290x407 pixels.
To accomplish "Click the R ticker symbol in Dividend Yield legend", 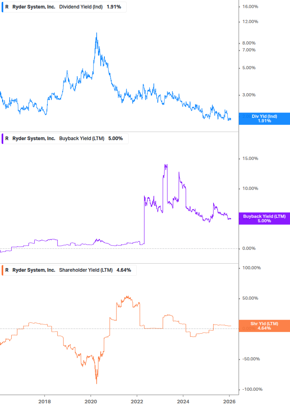I will 7,7.
